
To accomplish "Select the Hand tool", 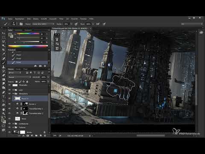I will [3, 110].
